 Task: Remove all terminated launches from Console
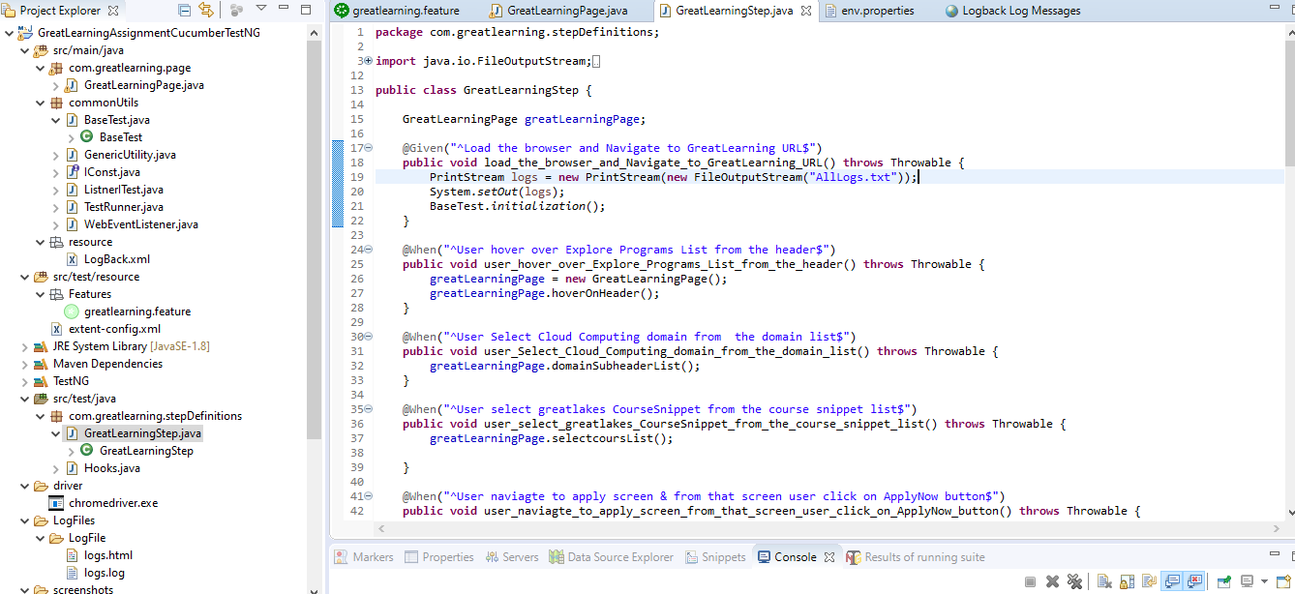coord(1074,581)
